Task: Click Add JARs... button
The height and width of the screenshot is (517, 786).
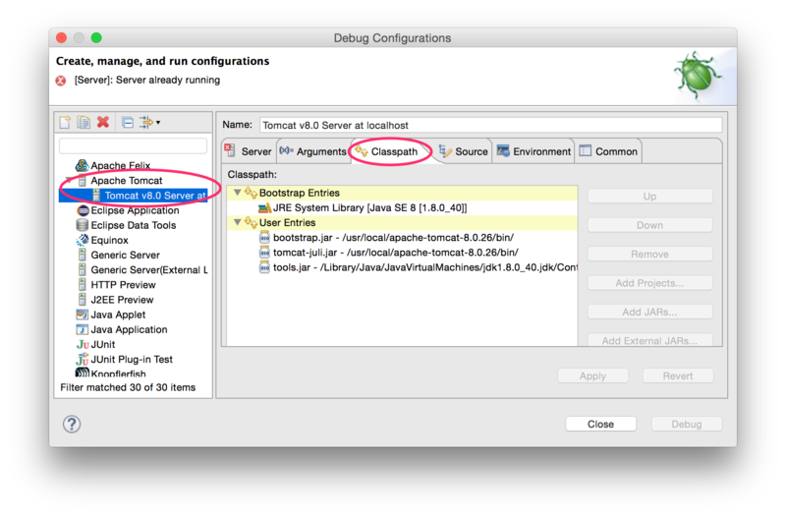Action: 649,312
